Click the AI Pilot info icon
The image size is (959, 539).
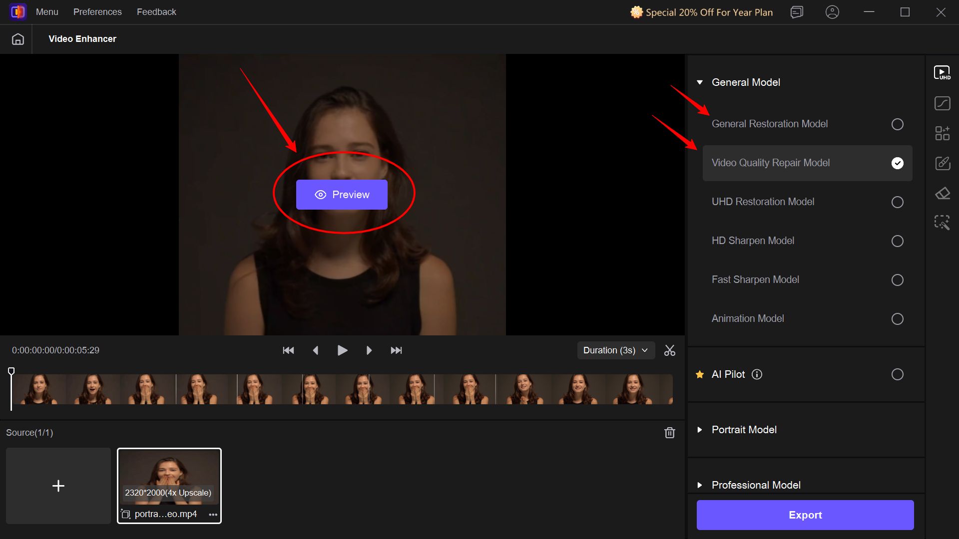click(x=757, y=374)
